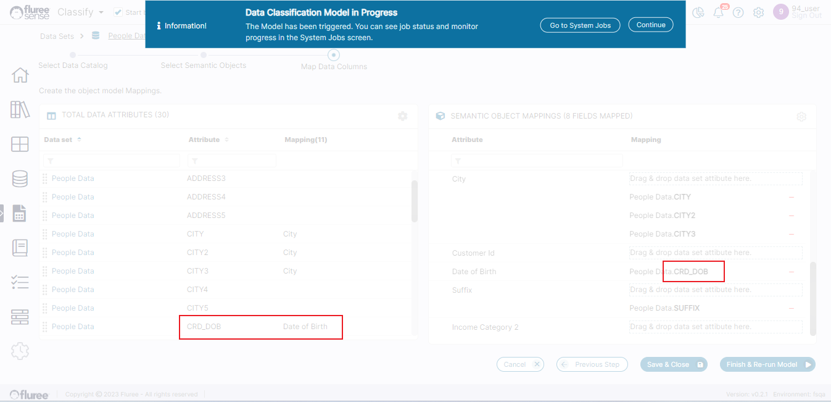831x402 pixels.
Task: Click the checklist icon in the sidebar
Action: pyautogui.click(x=20, y=283)
